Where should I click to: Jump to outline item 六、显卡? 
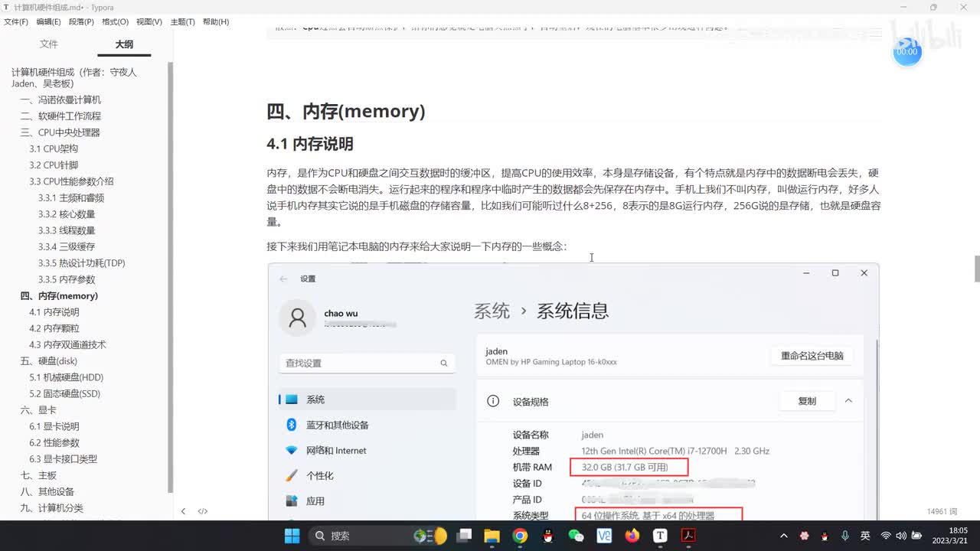tap(38, 410)
